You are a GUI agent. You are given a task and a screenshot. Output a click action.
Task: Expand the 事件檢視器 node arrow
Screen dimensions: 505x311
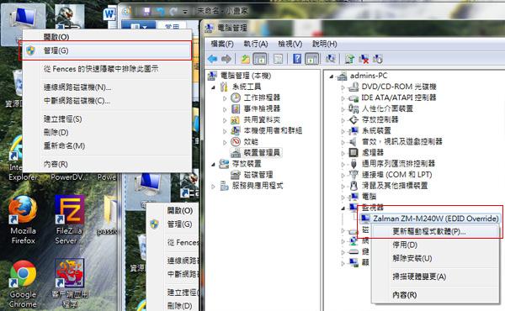[225, 109]
